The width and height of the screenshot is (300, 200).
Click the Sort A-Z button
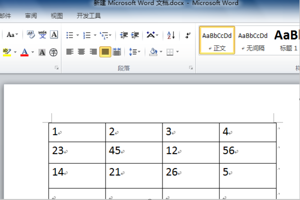[171, 35]
